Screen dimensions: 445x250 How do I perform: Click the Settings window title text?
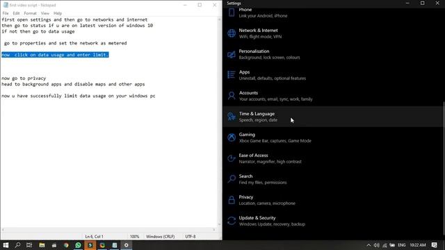(234, 3)
